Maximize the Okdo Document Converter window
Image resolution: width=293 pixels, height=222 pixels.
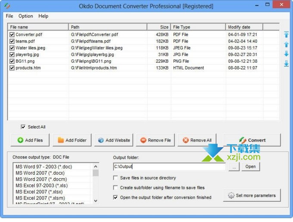[268, 5]
